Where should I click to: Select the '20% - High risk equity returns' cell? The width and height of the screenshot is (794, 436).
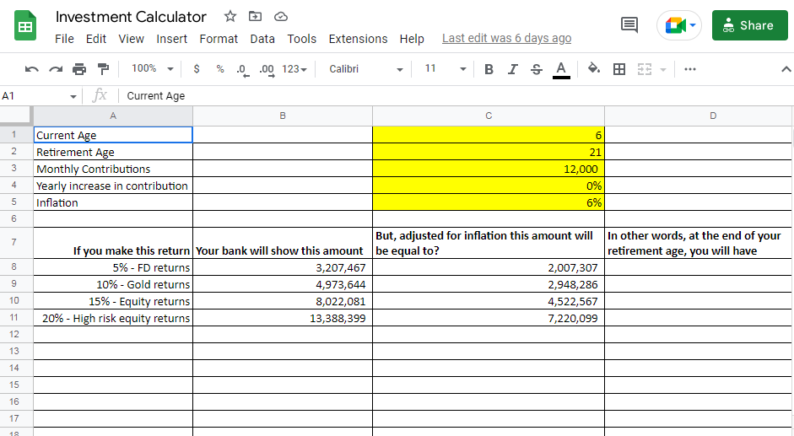pos(113,318)
